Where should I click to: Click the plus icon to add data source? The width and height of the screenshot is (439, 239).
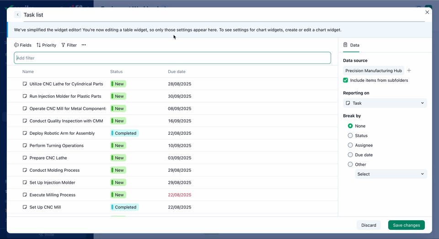tap(409, 71)
